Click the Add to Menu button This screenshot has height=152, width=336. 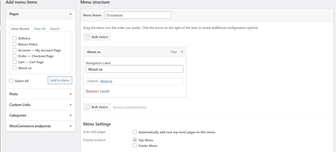pyautogui.click(x=60, y=80)
